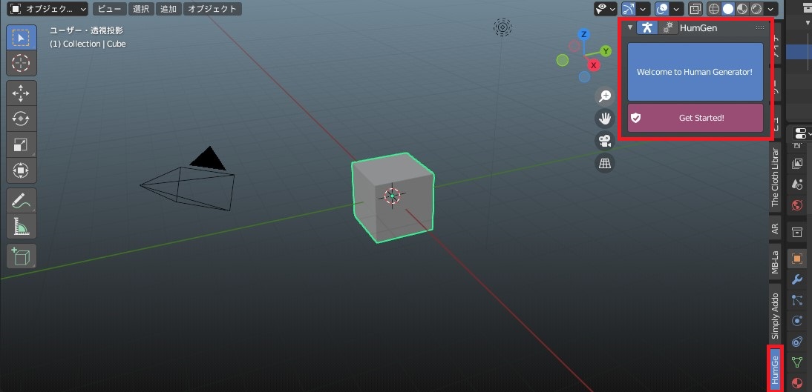
Task: Click the X axis on navigation gizmo
Action: pos(594,65)
